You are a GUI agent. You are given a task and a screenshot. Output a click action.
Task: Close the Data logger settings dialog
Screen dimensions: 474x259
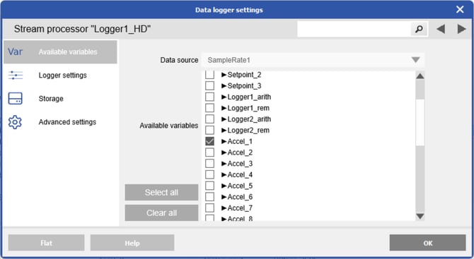point(460,10)
